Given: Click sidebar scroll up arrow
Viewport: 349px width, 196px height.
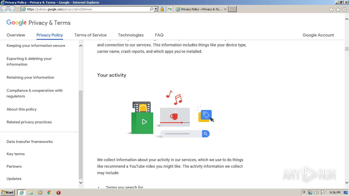Looking at the screenshot, I should click(x=81, y=46).
